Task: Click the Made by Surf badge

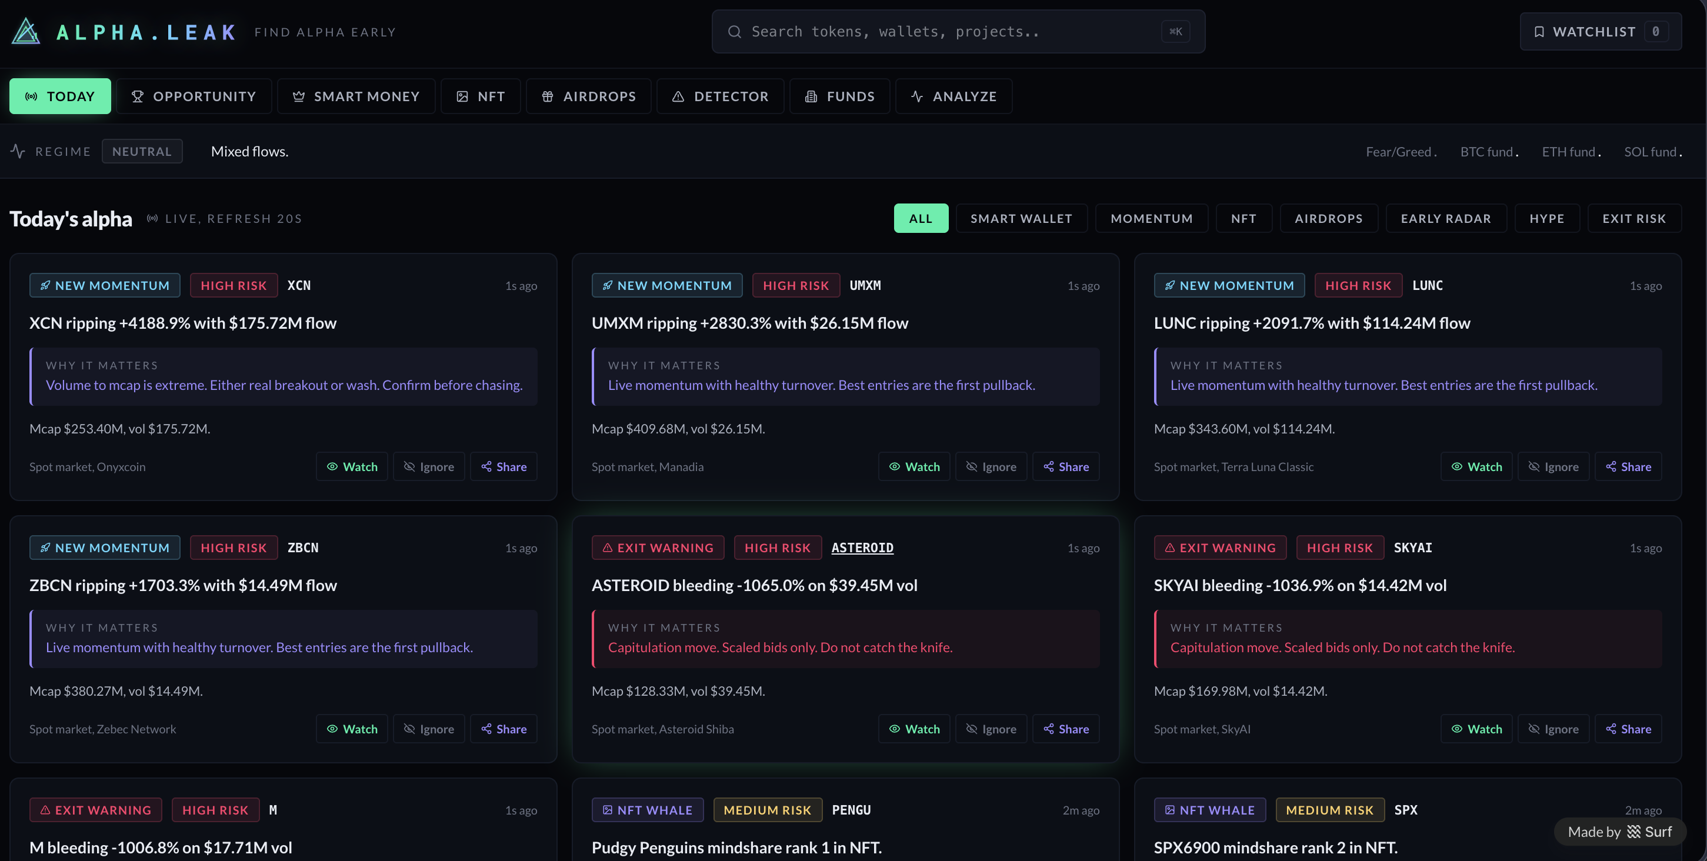Action: click(1619, 832)
